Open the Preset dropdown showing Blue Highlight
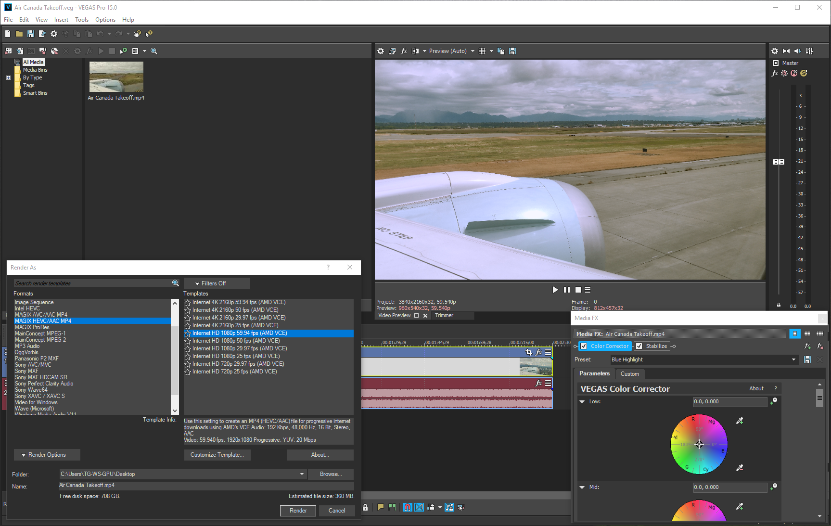Image resolution: width=831 pixels, height=526 pixels. pyautogui.click(x=793, y=359)
